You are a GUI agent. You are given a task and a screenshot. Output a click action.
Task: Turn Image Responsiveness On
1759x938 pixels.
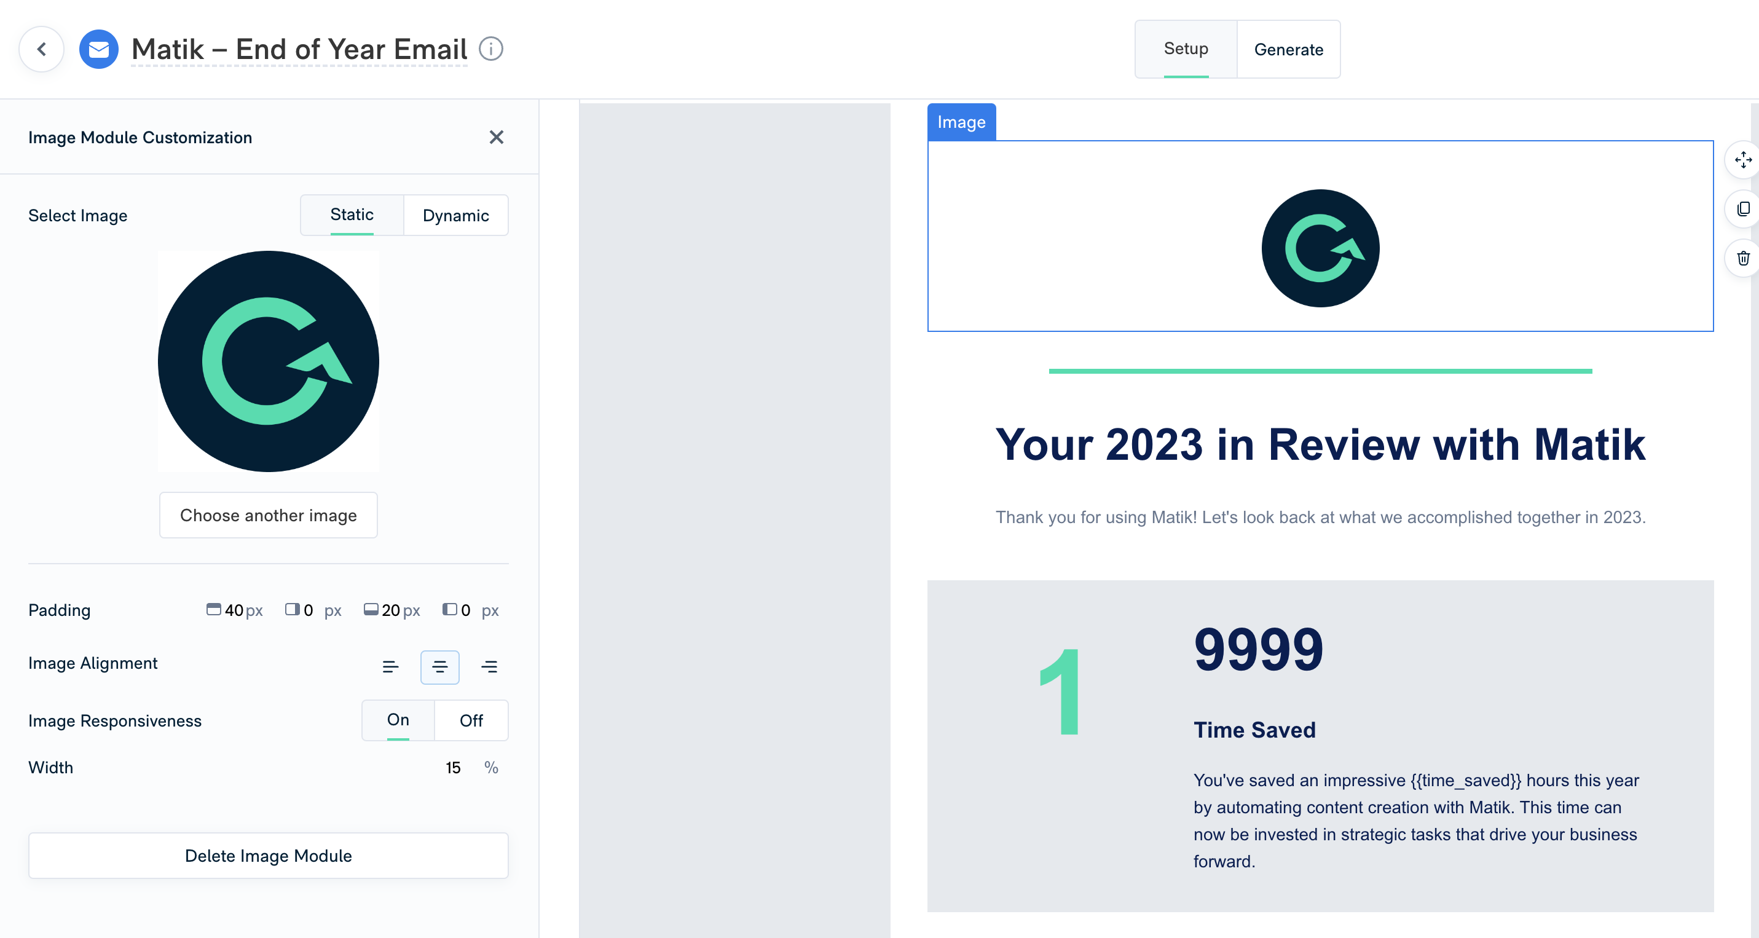point(398,720)
